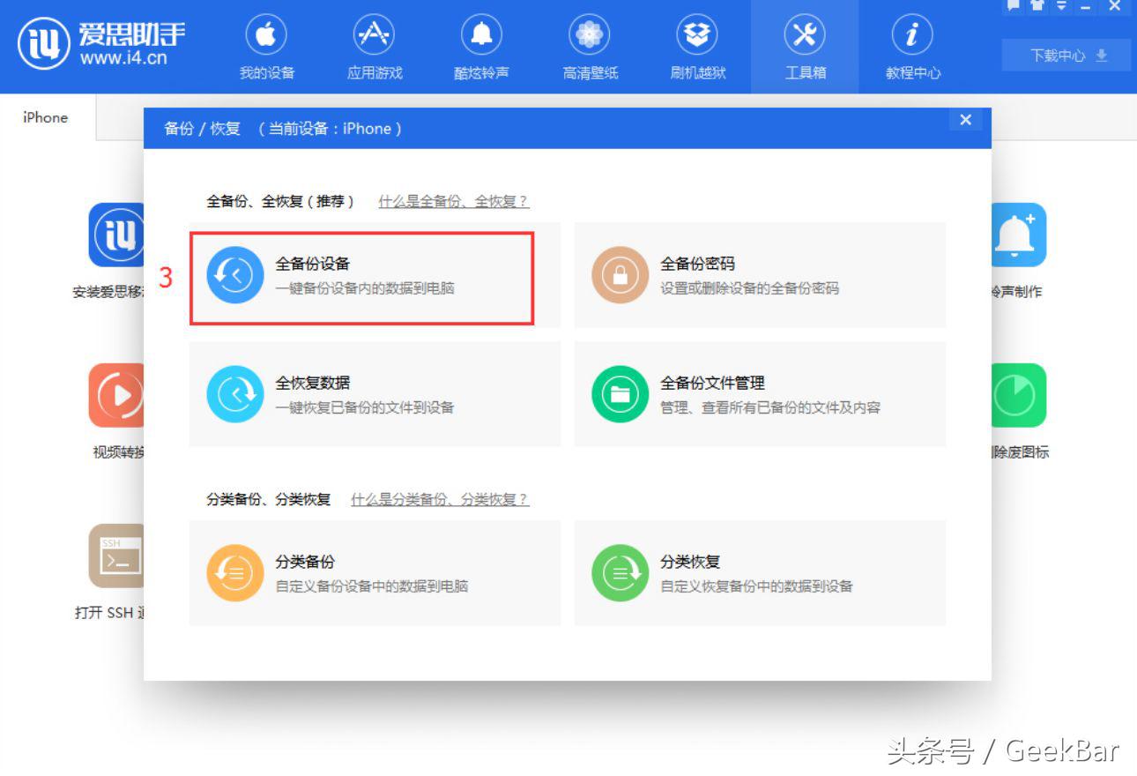The height and width of the screenshot is (776, 1137).
Task: Browse 高清壁纸 HD wallpapers
Action: [589, 46]
